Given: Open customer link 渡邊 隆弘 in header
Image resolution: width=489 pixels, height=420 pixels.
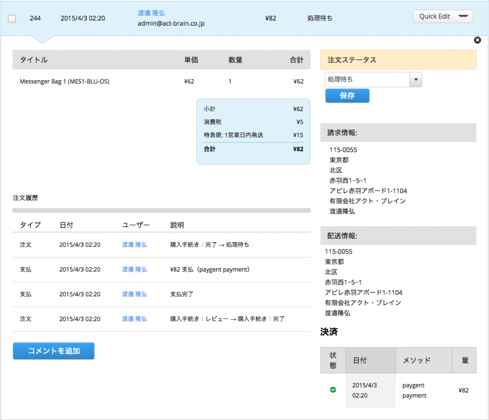Looking at the screenshot, I should point(151,13).
